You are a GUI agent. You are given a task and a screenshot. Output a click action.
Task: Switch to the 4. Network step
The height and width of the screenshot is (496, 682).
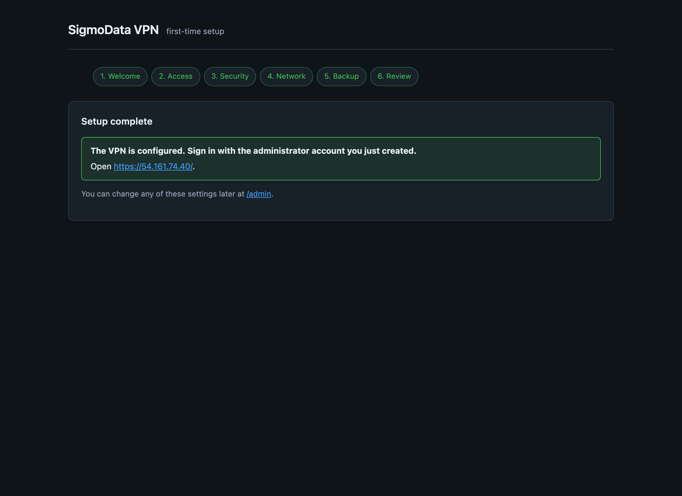[286, 77]
